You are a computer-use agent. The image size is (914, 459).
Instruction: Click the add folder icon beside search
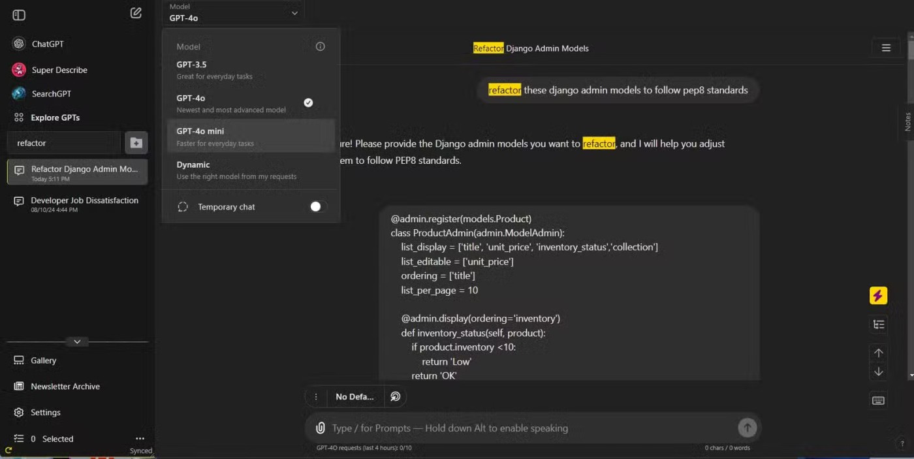pyautogui.click(x=136, y=143)
